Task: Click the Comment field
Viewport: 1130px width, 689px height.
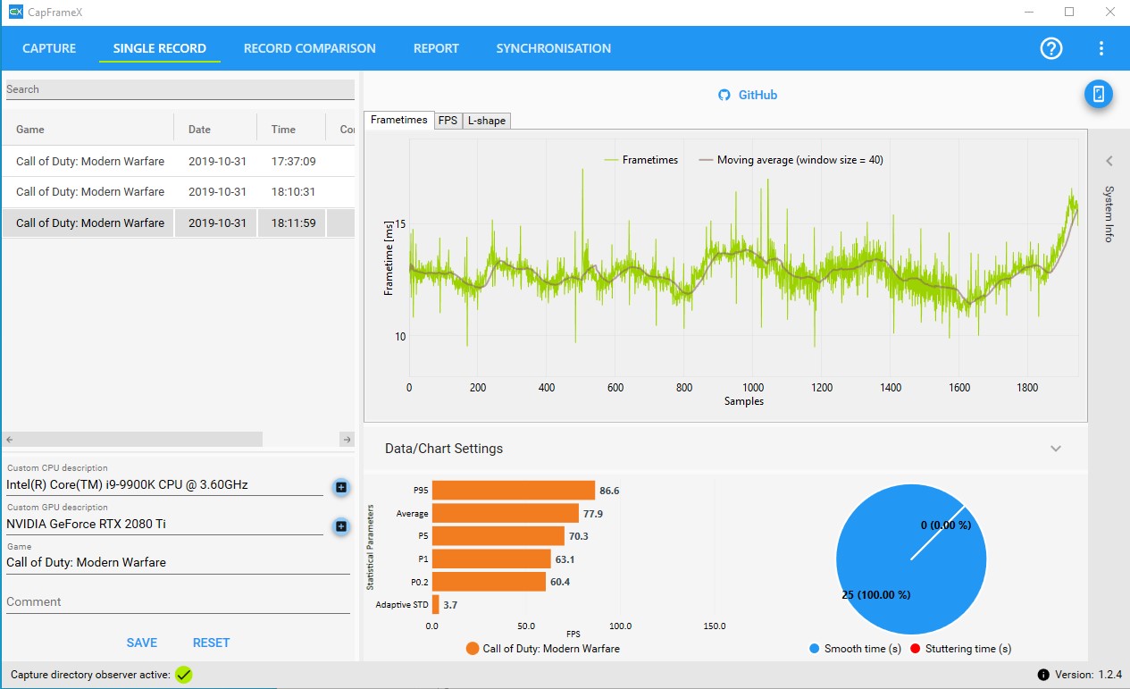Action: 178,602
